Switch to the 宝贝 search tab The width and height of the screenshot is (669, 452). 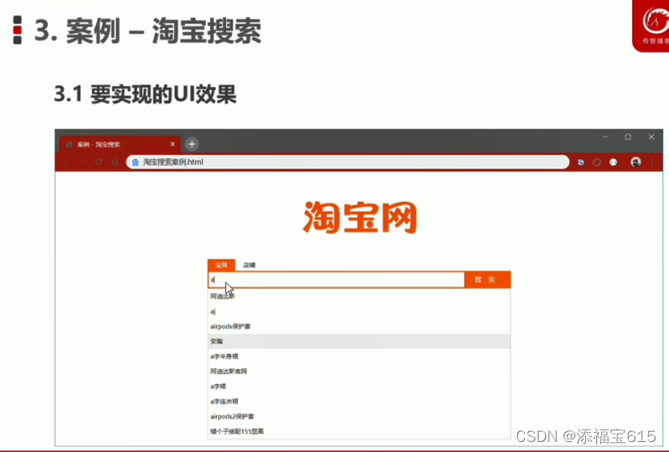pyautogui.click(x=221, y=265)
